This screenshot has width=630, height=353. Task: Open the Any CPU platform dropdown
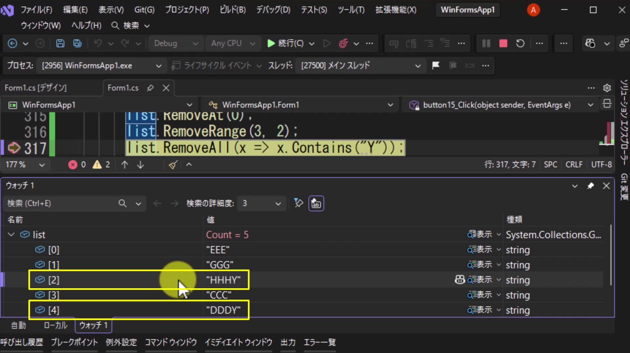click(x=233, y=43)
